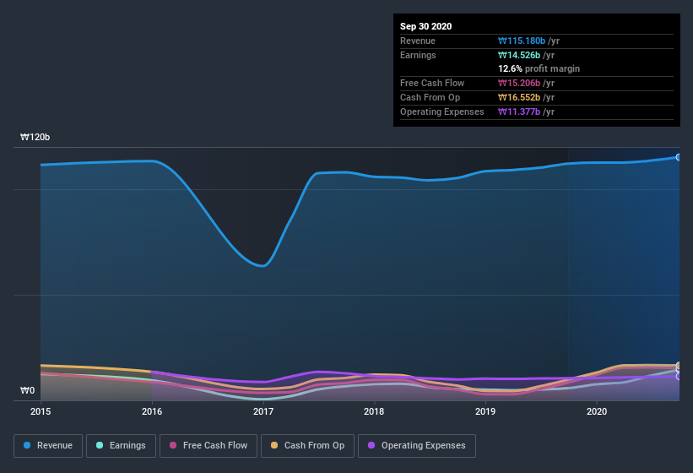Image resolution: width=693 pixels, height=473 pixels.
Task: Toggle the Revenue legend button
Action: [x=48, y=446]
